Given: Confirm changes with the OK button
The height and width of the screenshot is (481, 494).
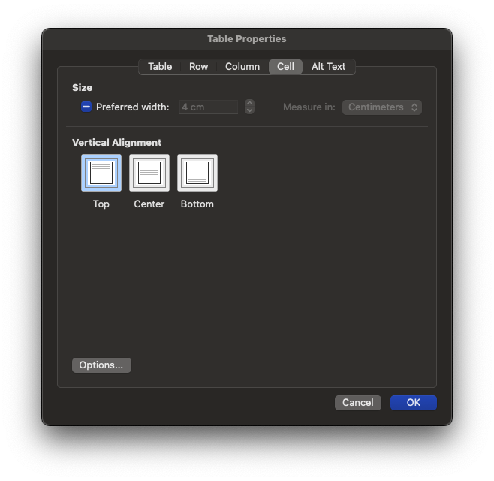Looking at the screenshot, I should click(413, 403).
